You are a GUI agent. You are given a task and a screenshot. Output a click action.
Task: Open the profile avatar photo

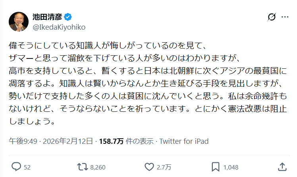click(x=19, y=22)
